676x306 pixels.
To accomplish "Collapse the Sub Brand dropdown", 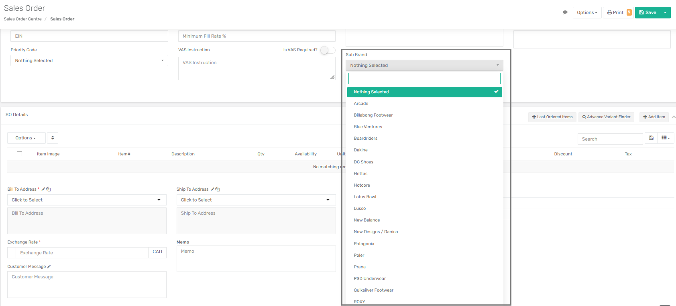I will tap(424, 65).
